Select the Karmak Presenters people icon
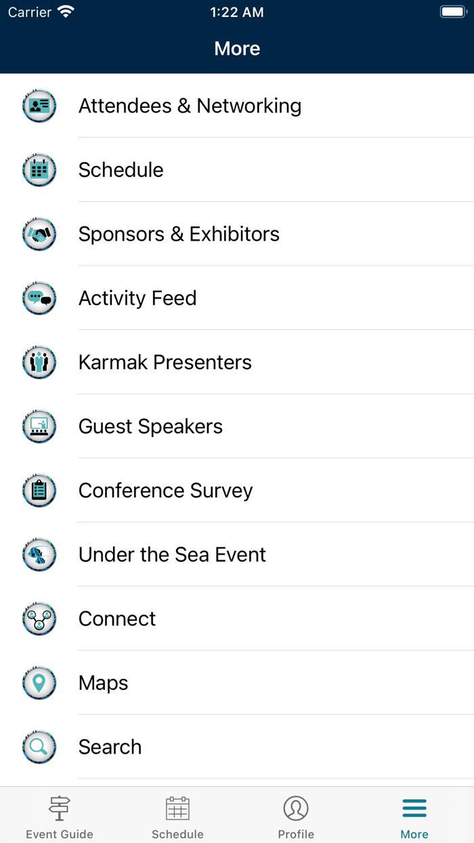The image size is (474, 843). (39, 362)
